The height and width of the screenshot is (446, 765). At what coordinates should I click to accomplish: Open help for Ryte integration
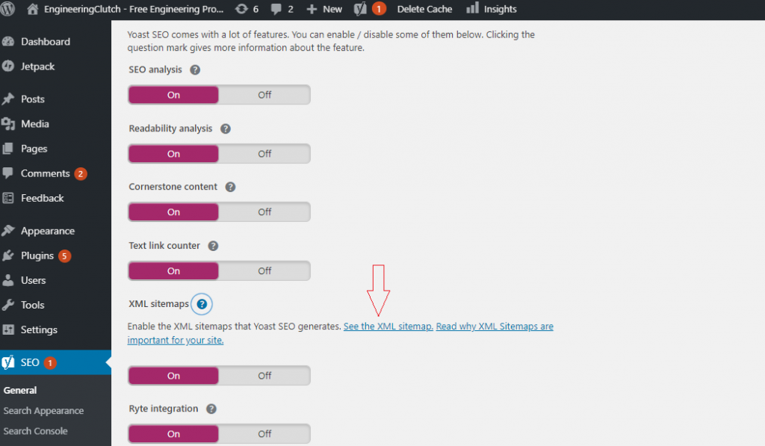pos(211,409)
